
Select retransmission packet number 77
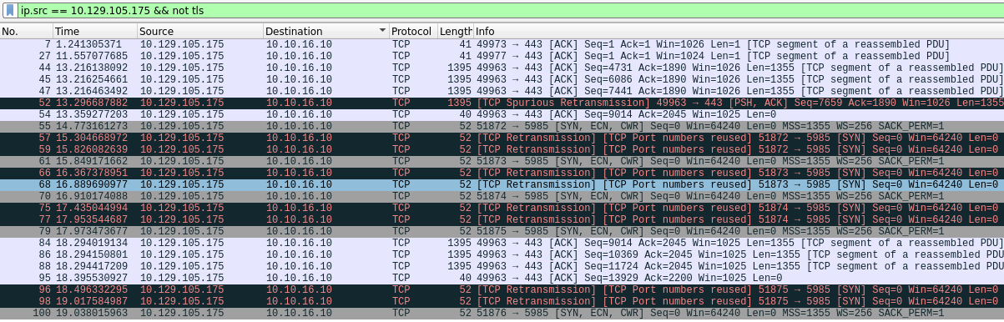coord(502,219)
